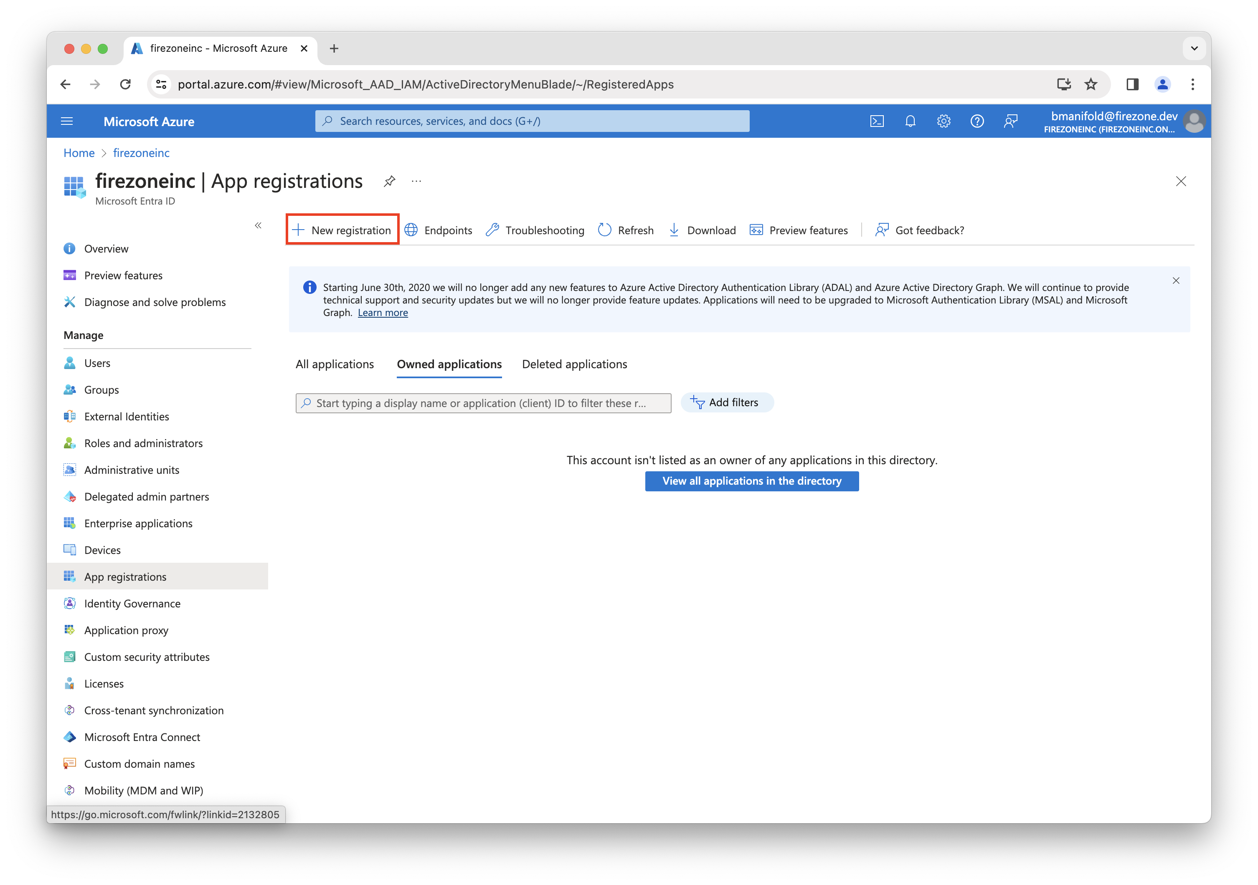Collapse the left navigation menu

click(258, 225)
